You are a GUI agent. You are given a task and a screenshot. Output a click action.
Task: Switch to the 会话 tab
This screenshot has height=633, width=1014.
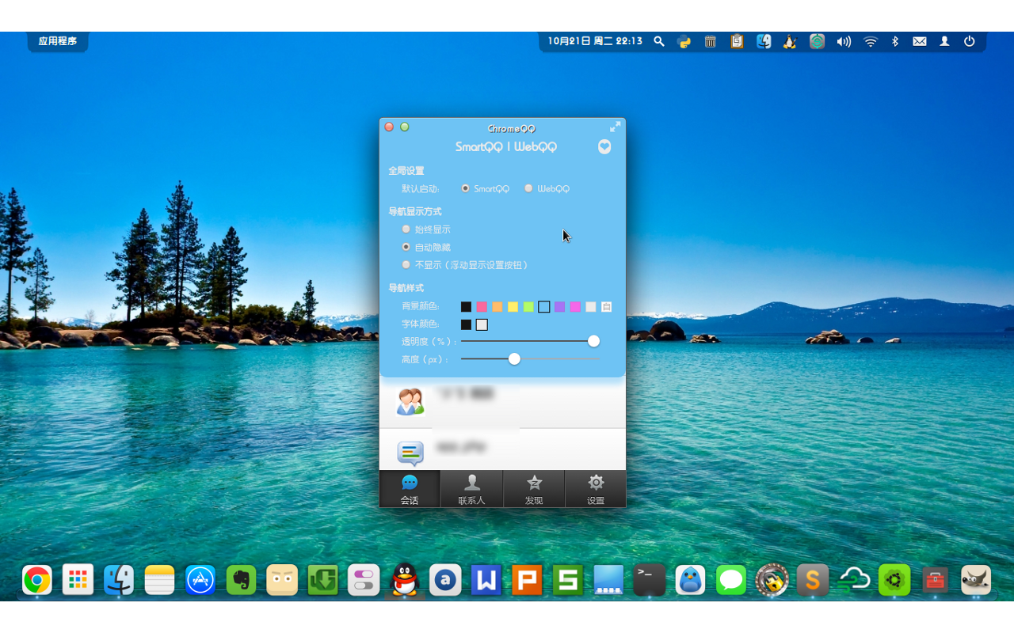(x=410, y=489)
